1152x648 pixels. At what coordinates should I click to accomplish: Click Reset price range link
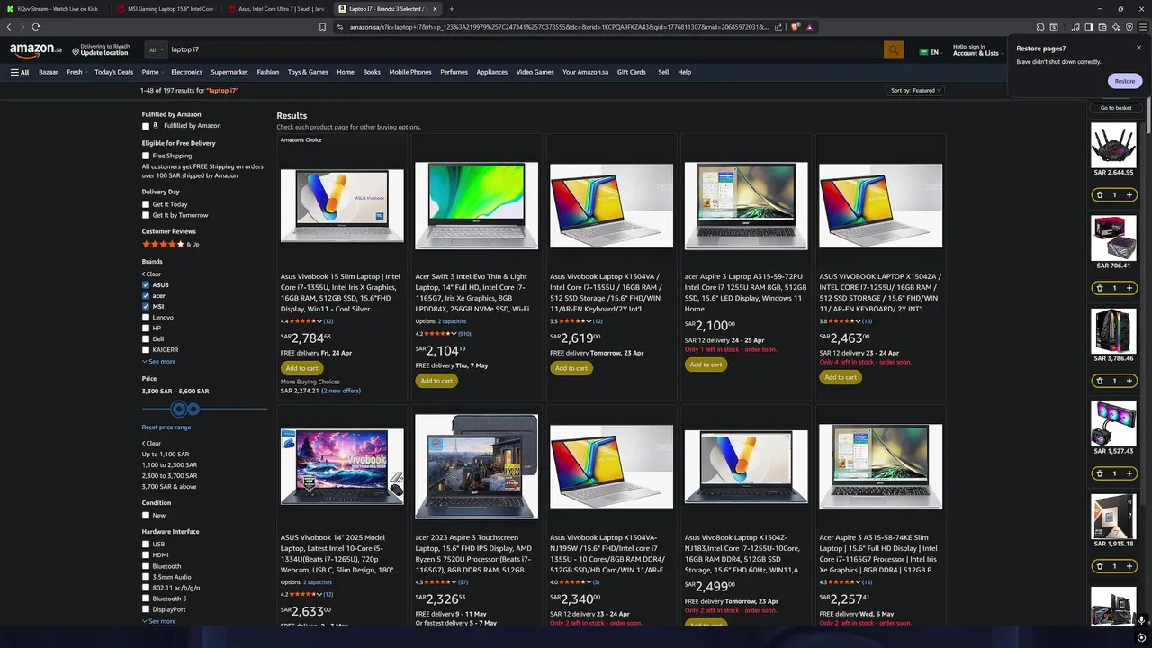[166, 427]
